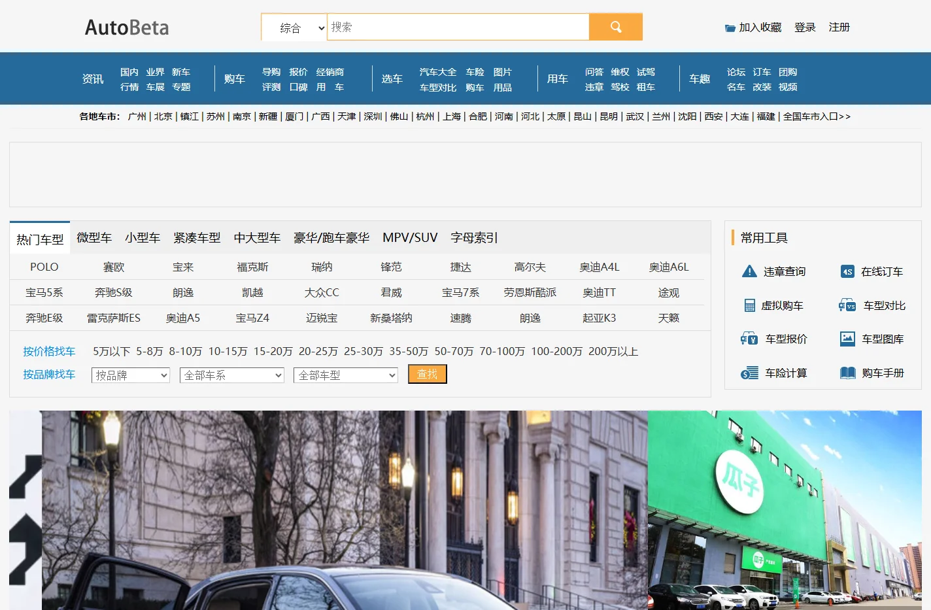Click the 车型对比 VS car icon

tap(847, 305)
